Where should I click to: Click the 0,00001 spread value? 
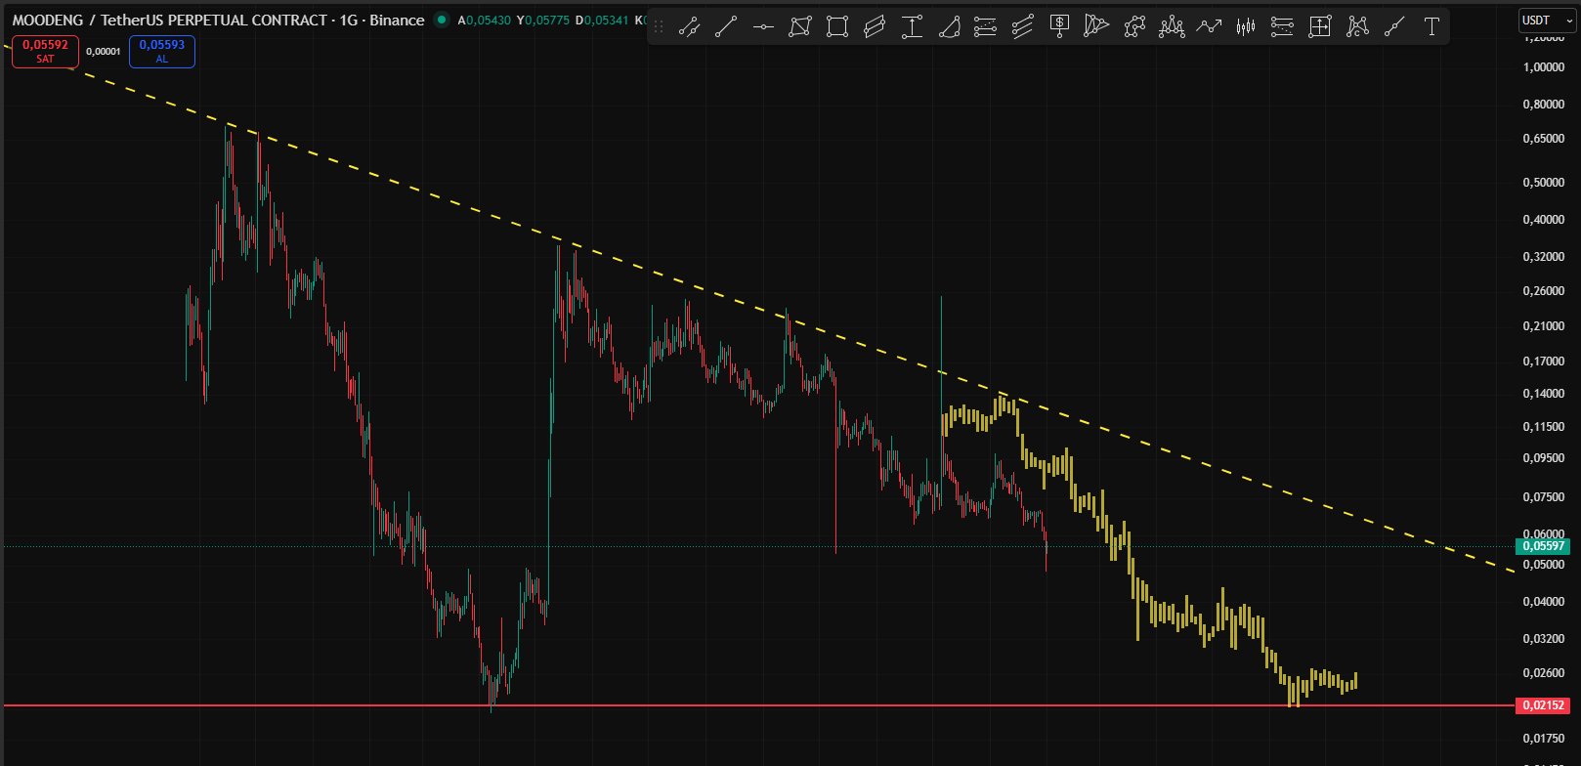103,52
